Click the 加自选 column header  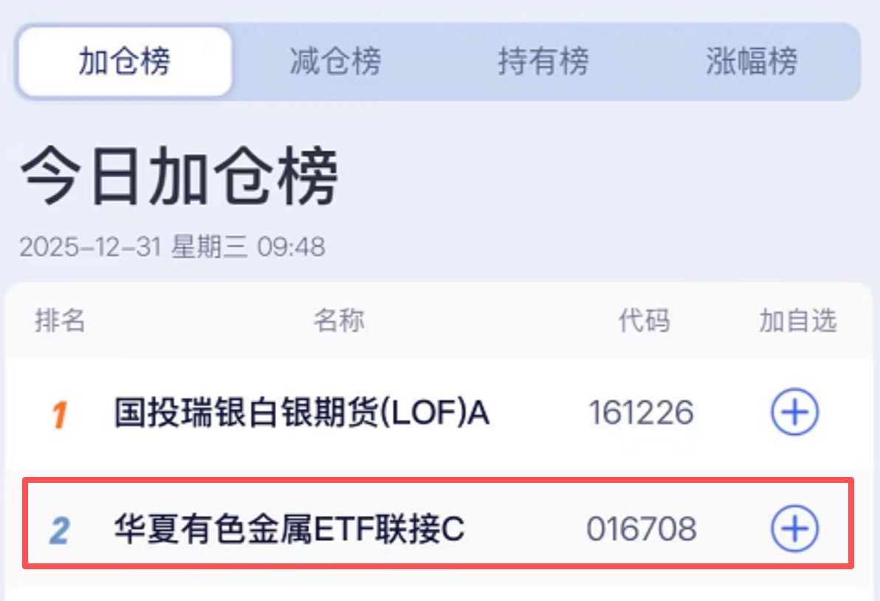(x=797, y=321)
